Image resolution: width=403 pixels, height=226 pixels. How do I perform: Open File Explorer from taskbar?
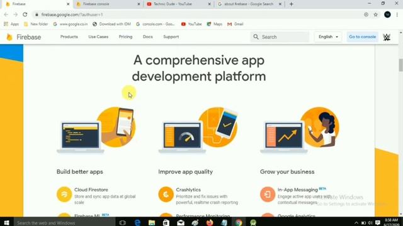(x=152, y=223)
